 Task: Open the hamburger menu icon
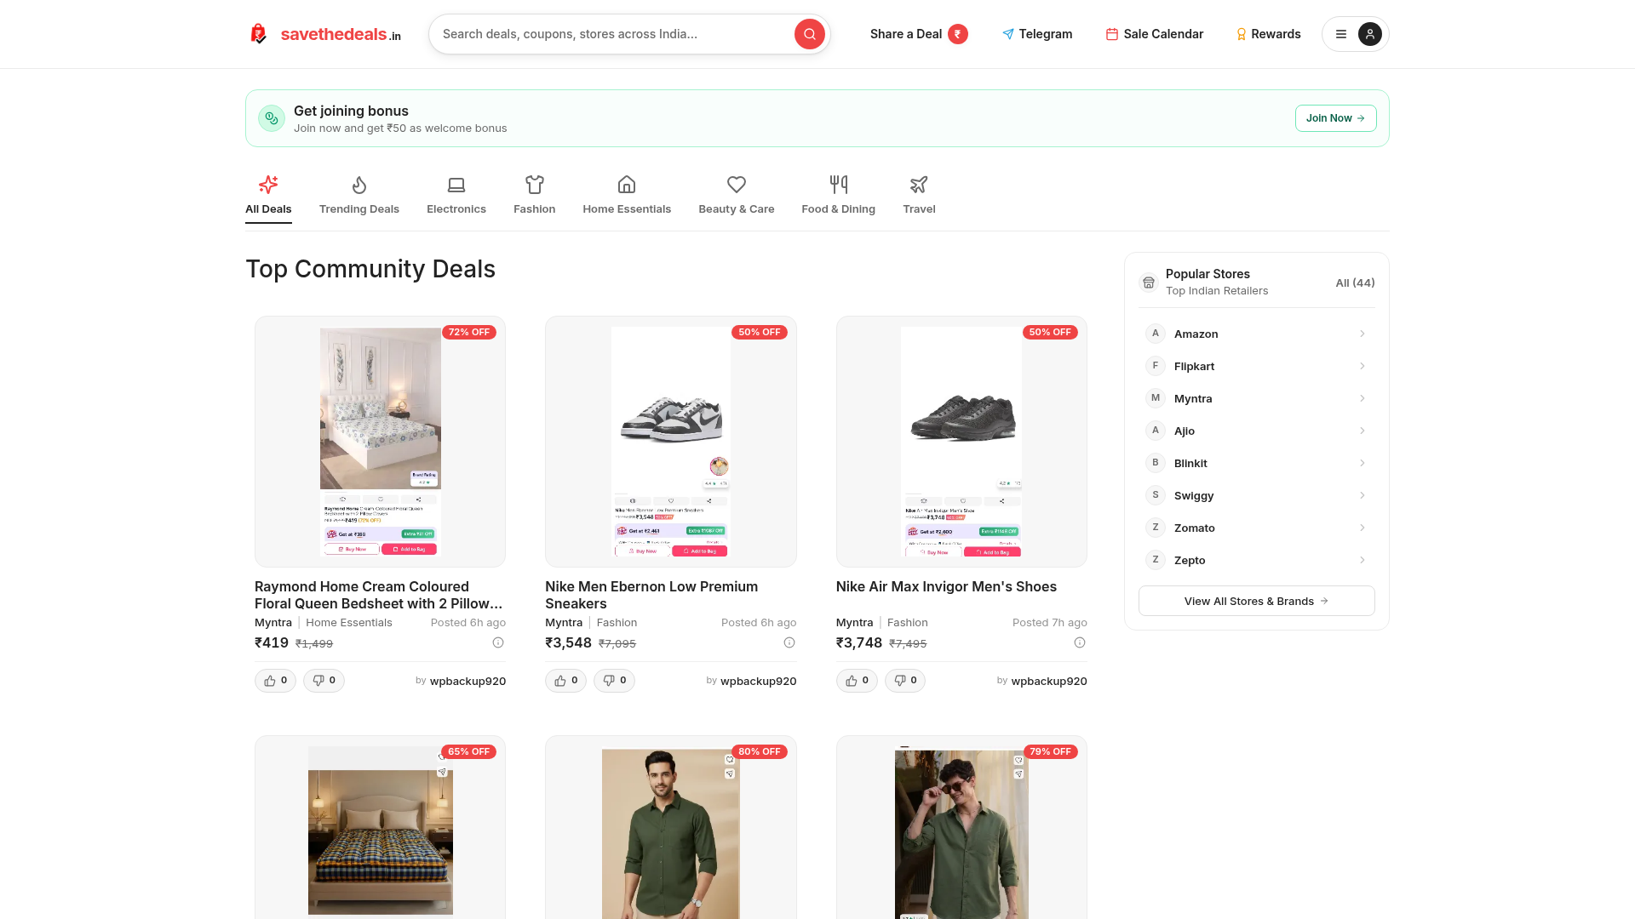[x=1341, y=34]
